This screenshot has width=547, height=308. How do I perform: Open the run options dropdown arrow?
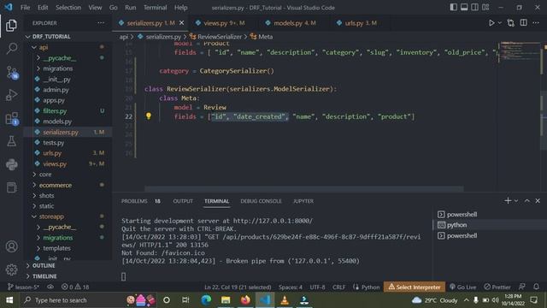pyautogui.click(x=499, y=23)
